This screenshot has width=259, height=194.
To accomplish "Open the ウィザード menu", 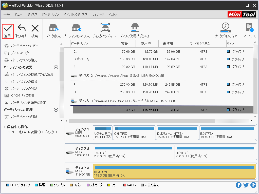I will click(x=98, y=14).
